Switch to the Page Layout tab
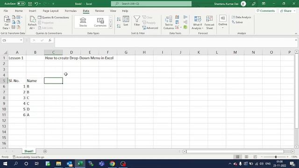299x168 pixels. click(x=50, y=11)
